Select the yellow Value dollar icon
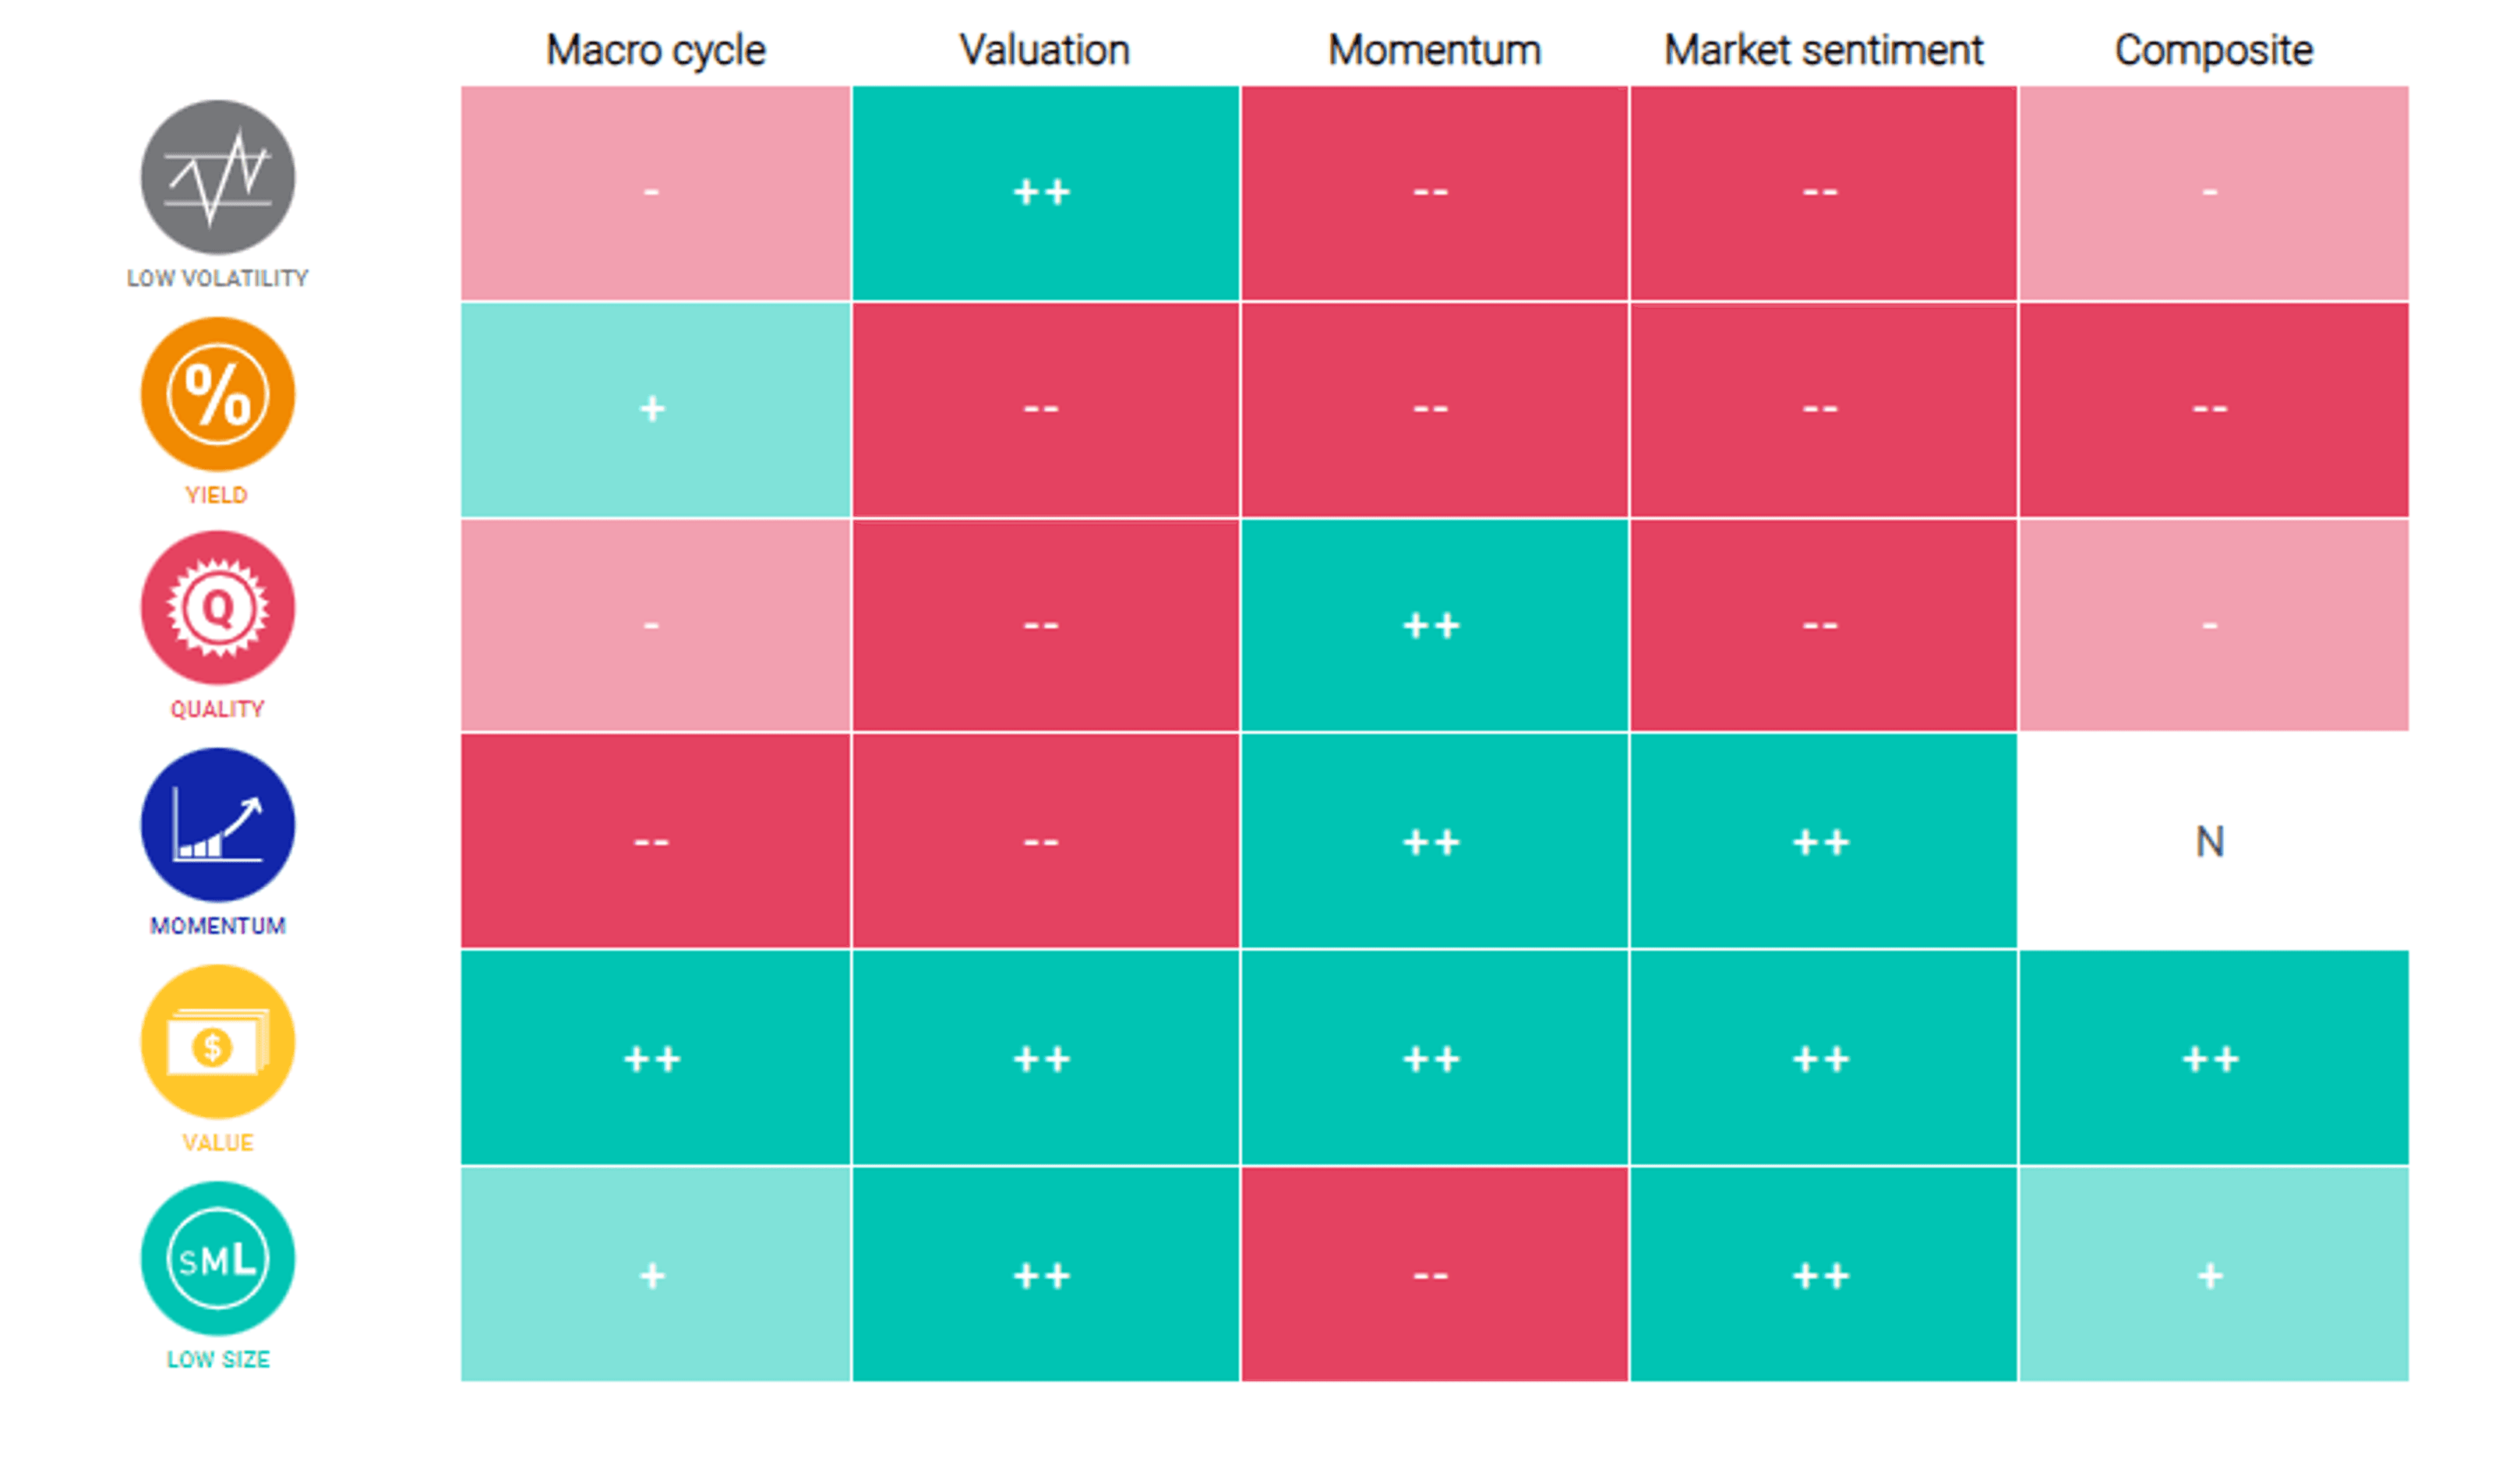This screenshot has width=2520, height=1462. pos(218,1042)
